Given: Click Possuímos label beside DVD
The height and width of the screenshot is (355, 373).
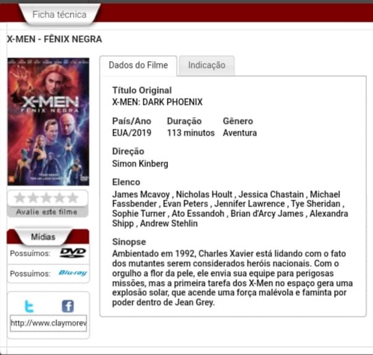Looking at the screenshot, I should (30, 253).
